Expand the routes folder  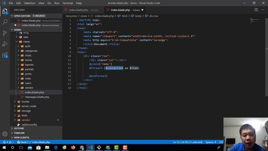pyautogui.click(x=36, y=102)
